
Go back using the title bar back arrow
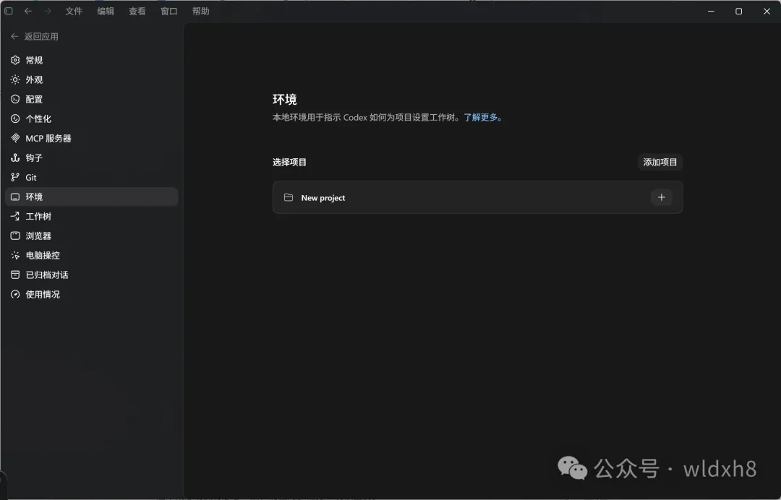pos(28,11)
